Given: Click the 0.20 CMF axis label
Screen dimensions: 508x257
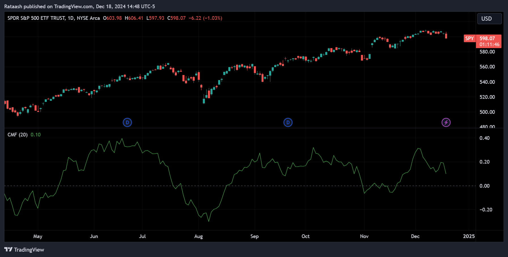Looking at the screenshot, I should point(484,162).
